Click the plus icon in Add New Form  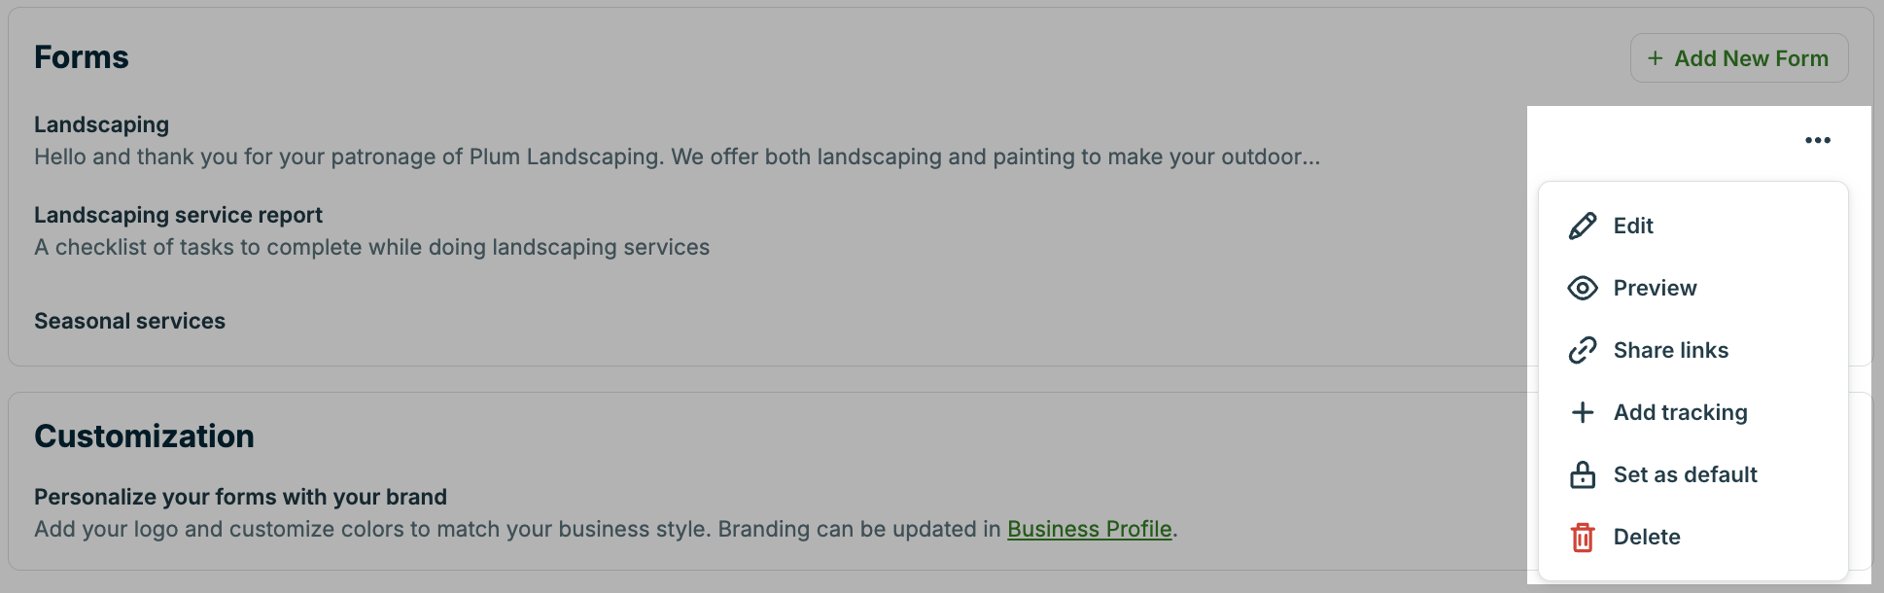1655,58
